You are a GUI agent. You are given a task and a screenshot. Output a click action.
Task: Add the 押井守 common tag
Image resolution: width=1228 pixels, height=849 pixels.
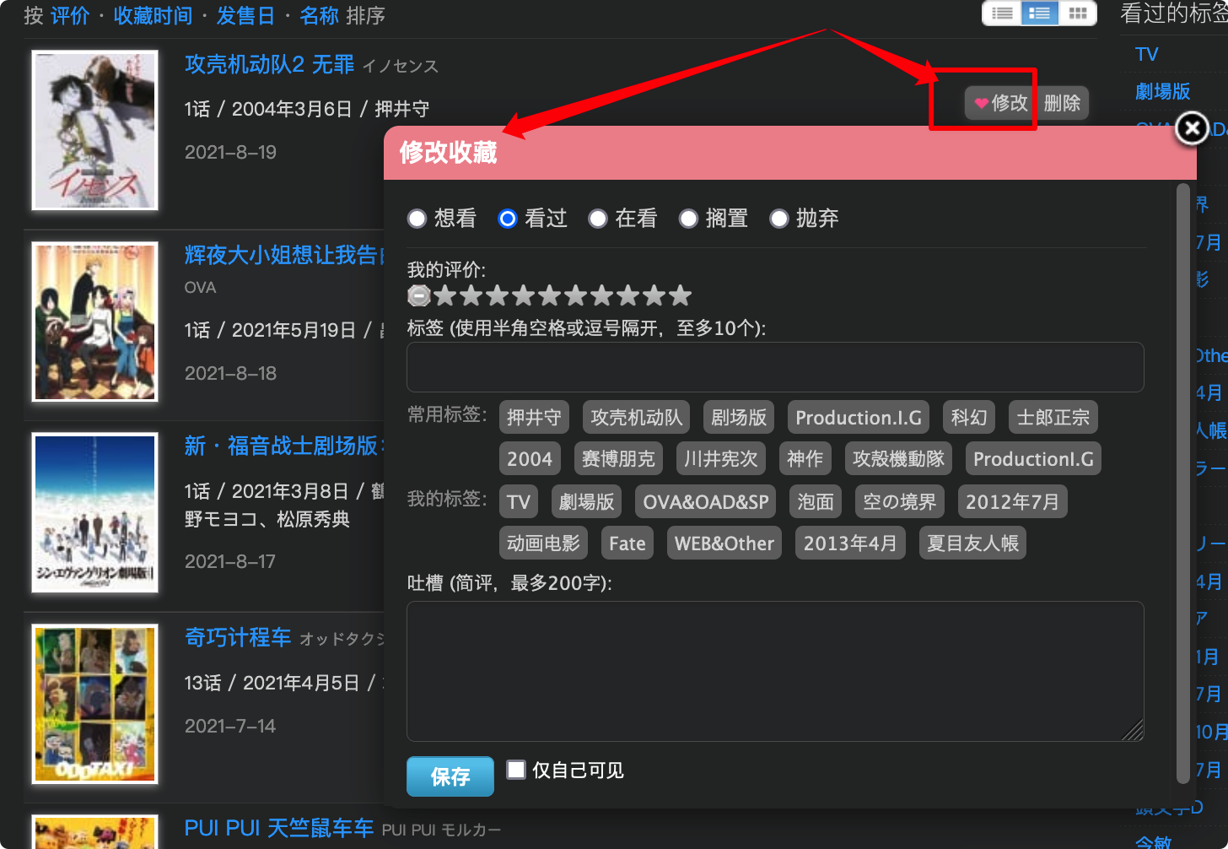tap(534, 418)
